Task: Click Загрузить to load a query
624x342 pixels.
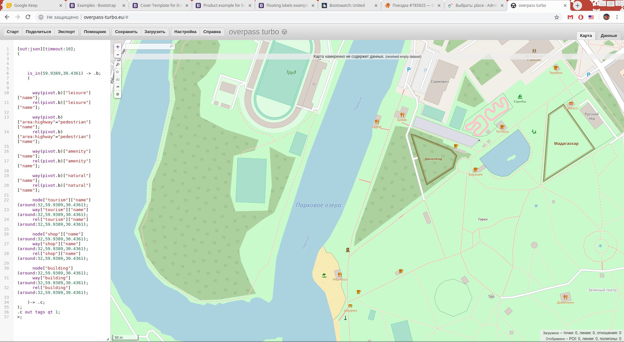Action: pyautogui.click(x=155, y=32)
